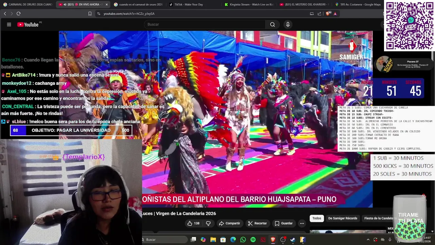The image size is (435, 245).
Task: Click the cast/picture-in-picture icon in address bar
Action: (x=312, y=14)
